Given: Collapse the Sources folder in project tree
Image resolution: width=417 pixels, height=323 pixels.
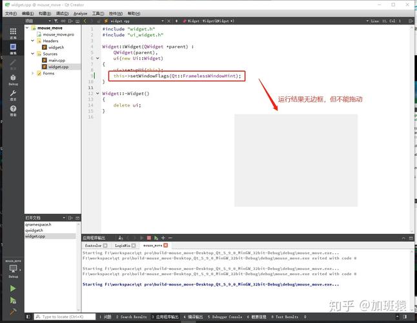Looking at the screenshot, I should click(x=33, y=54).
